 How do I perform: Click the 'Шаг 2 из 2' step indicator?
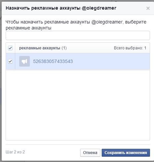[x=15, y=152]
